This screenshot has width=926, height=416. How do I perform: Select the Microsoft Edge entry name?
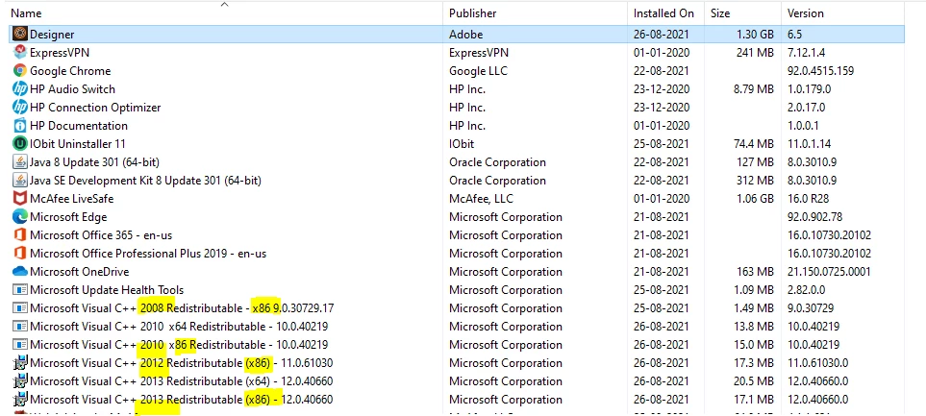[68, 217]
